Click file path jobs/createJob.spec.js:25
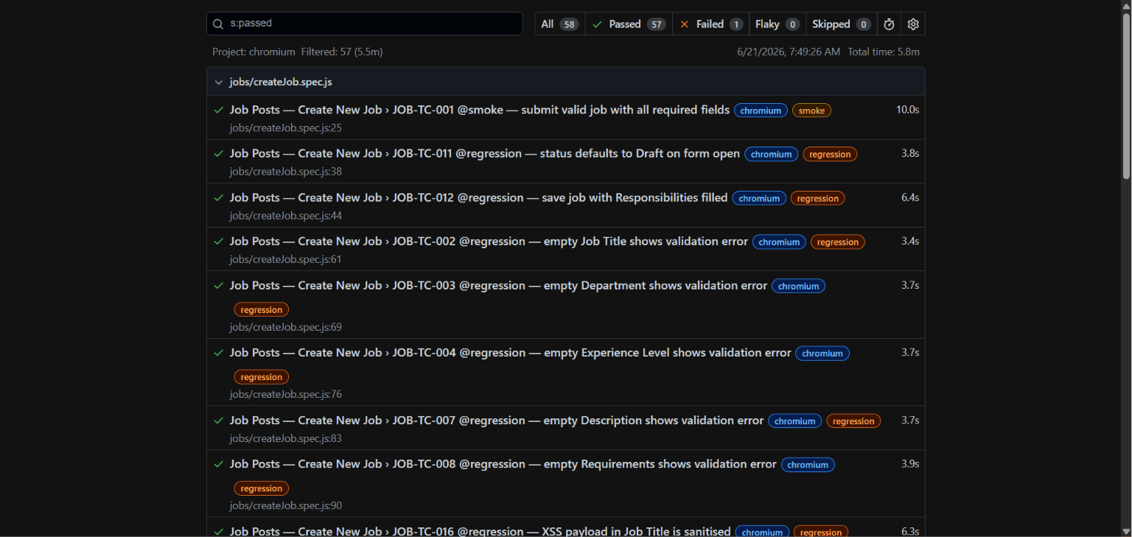The image size is (1132, 537). (x=285, y=128)
